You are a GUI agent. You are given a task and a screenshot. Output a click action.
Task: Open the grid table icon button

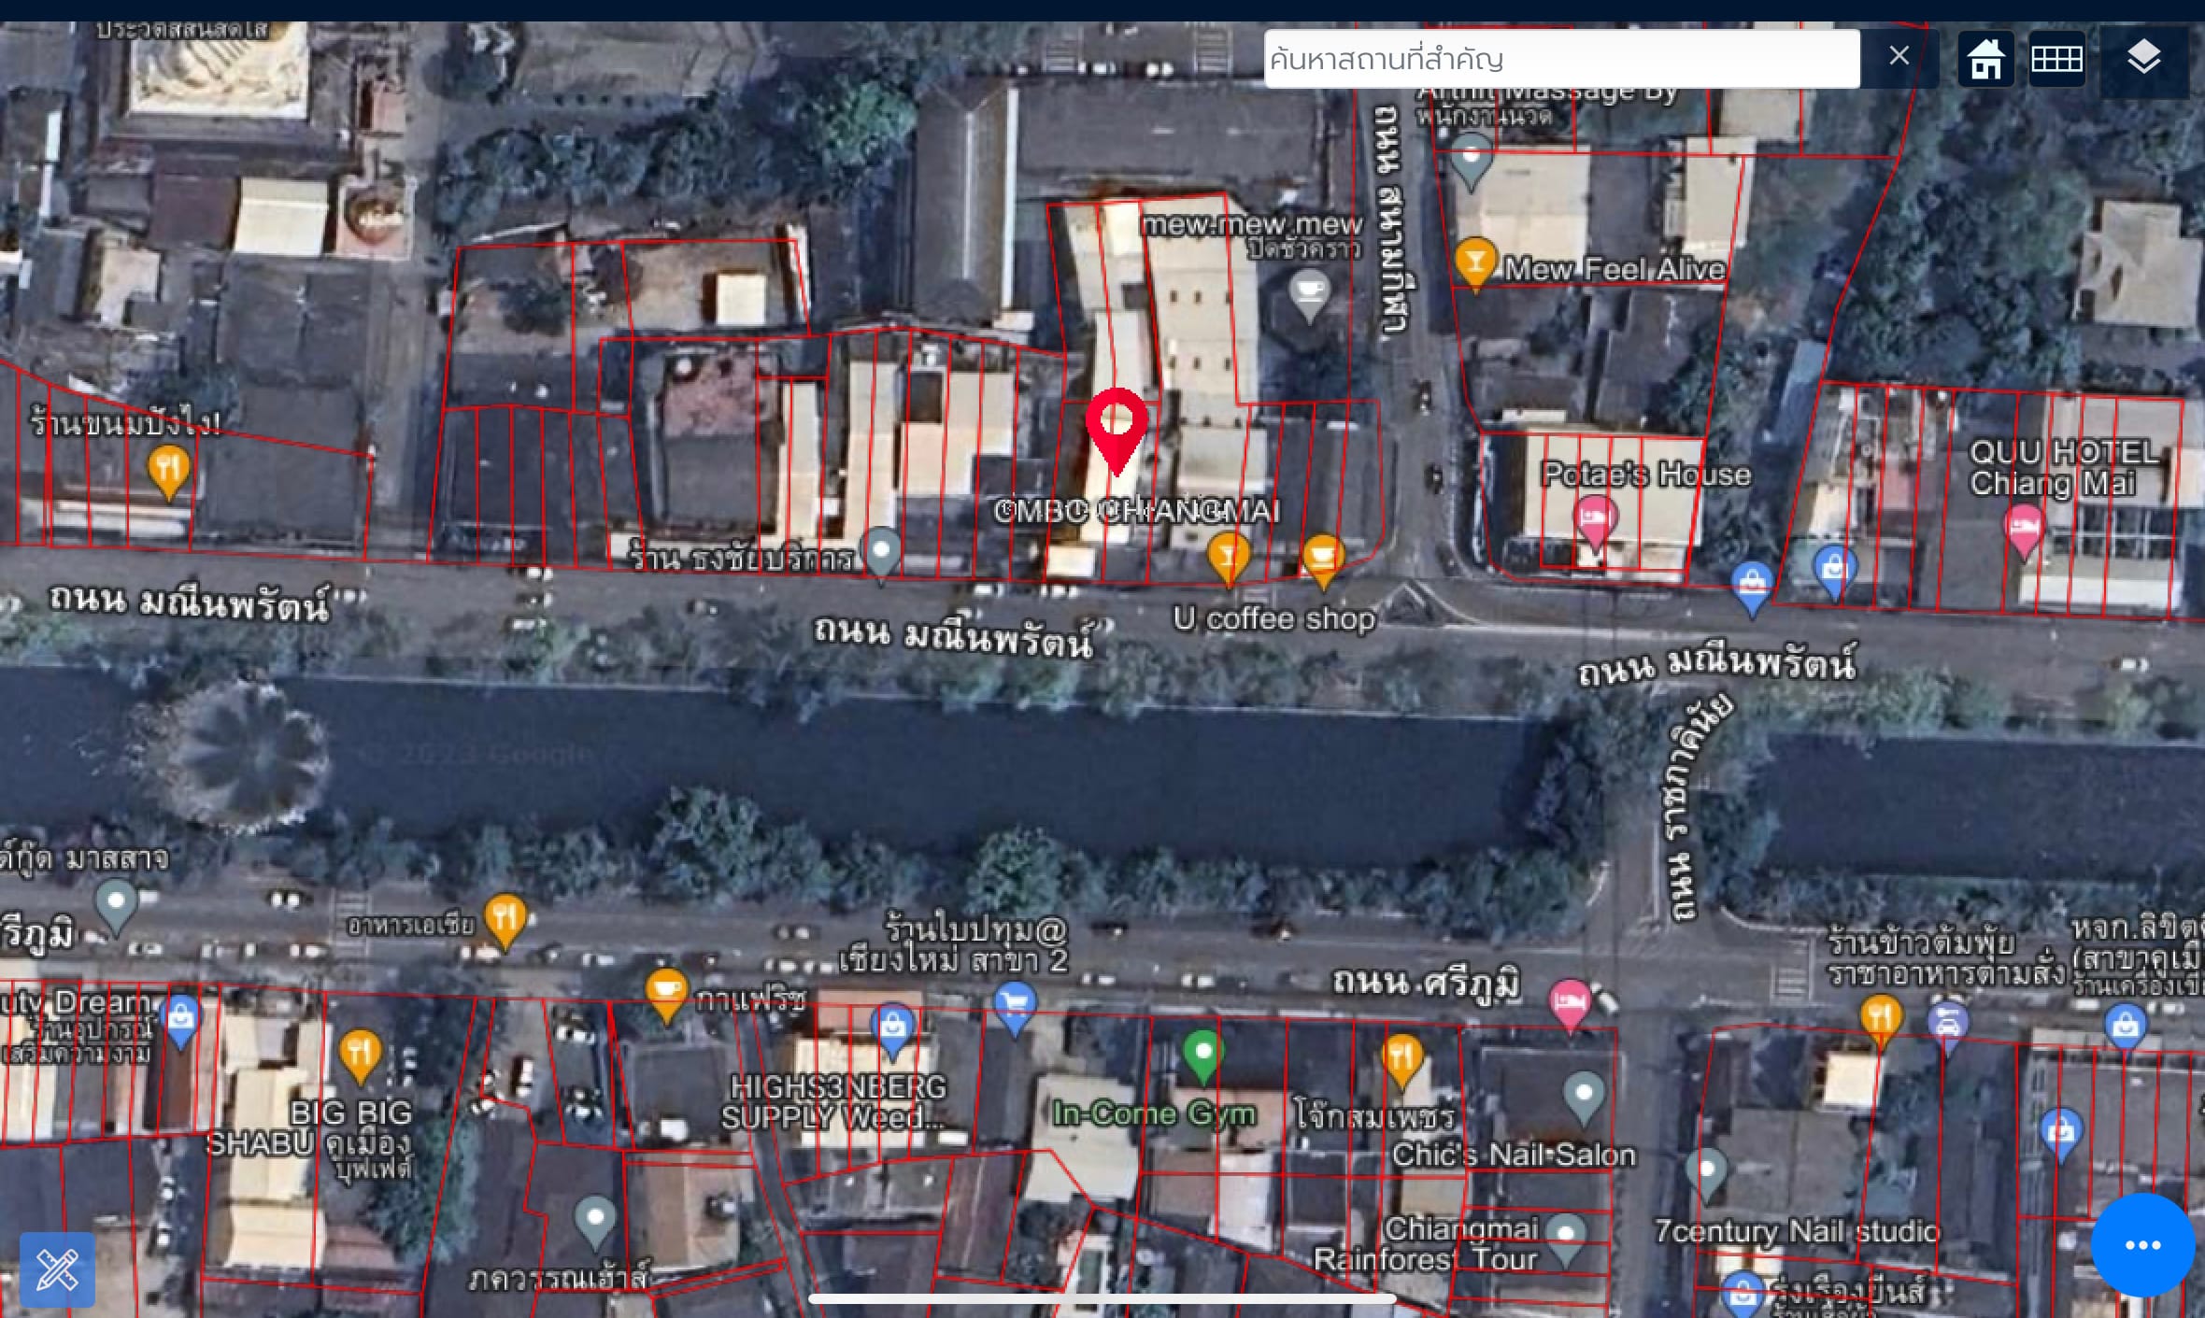2056,59
